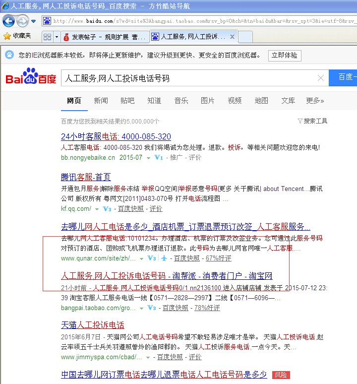
Task: Switch to the 发表帖子 tab
Action: pyautogui.click(x=105, y=37)
